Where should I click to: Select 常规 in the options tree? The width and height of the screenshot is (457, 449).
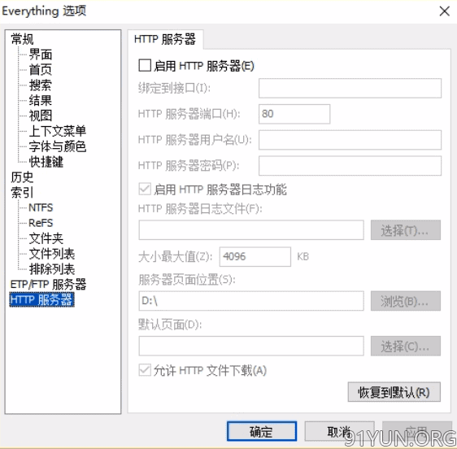(22, 39)
